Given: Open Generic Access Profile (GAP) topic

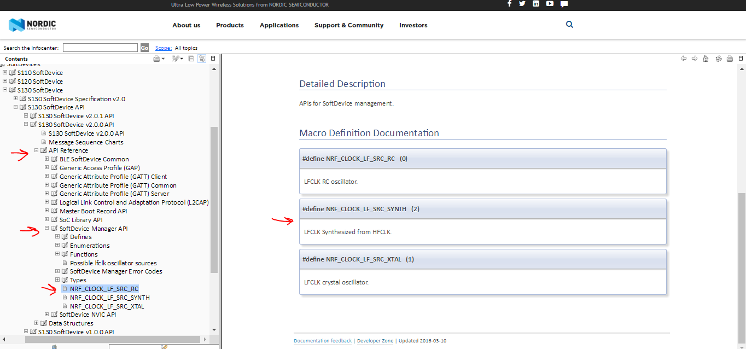Looking at the screenshot, I should pyautogui.click(x=100, y=168).
